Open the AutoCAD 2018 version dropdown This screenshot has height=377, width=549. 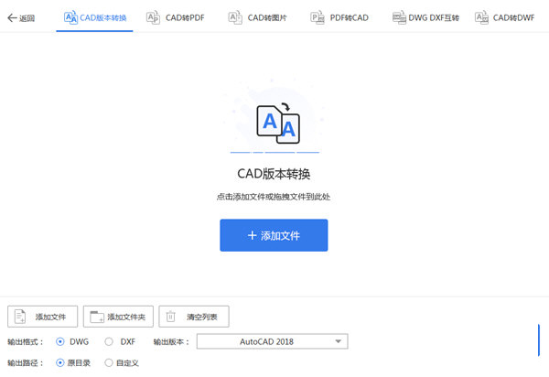click(x=272, y=341)
